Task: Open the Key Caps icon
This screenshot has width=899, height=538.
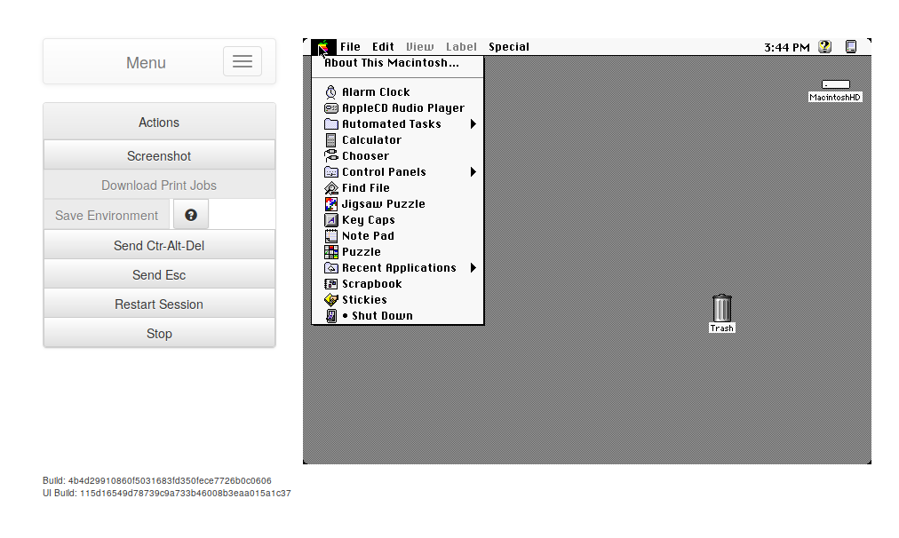Action: [x=330, y=220]
